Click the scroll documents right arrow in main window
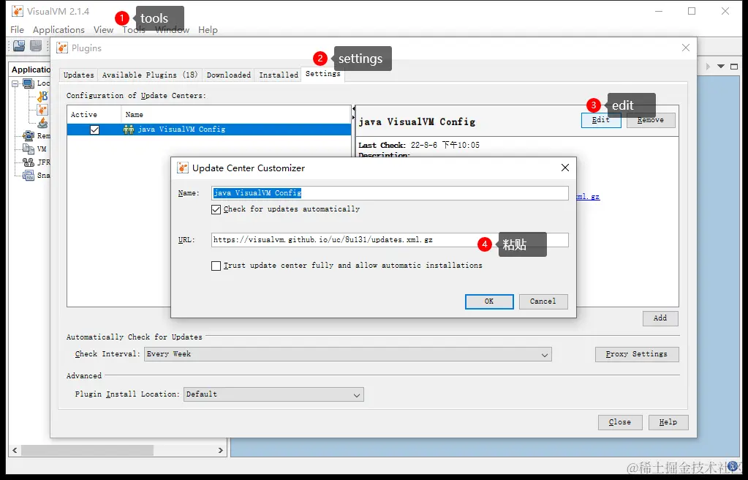This screenshot has width=748, height=480. pyautogui.click(x=708, y=67)
